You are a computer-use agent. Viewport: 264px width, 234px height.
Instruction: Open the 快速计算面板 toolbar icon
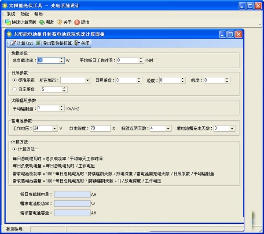[8, 22]
